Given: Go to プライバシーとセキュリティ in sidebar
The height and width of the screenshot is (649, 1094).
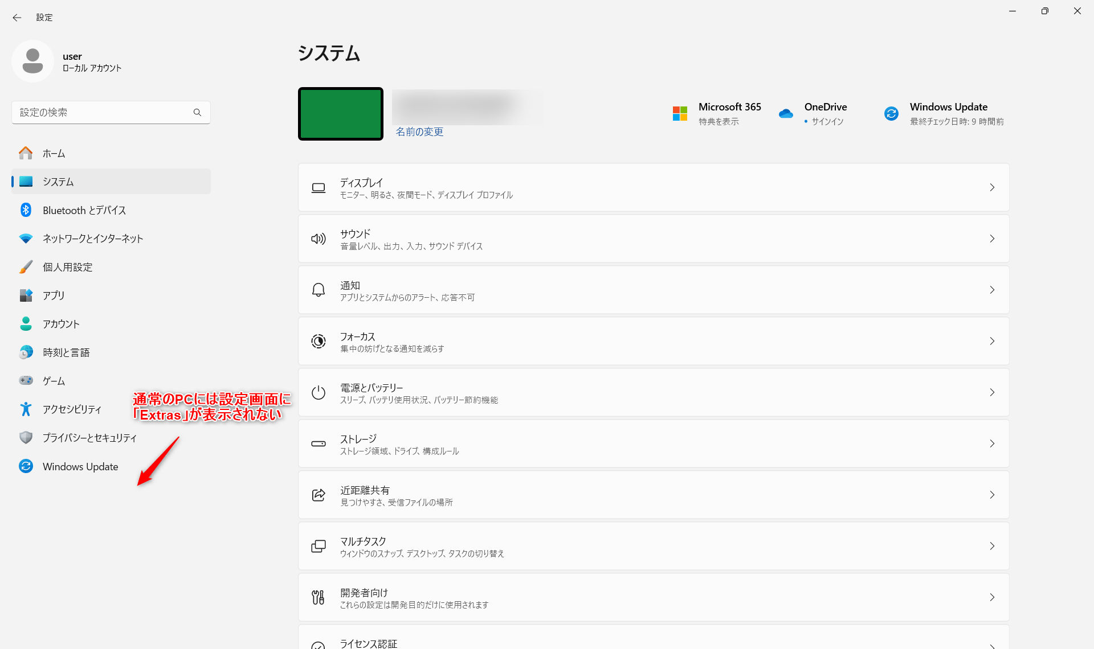Looking at the screenshot, I should [x=89, y=438].
